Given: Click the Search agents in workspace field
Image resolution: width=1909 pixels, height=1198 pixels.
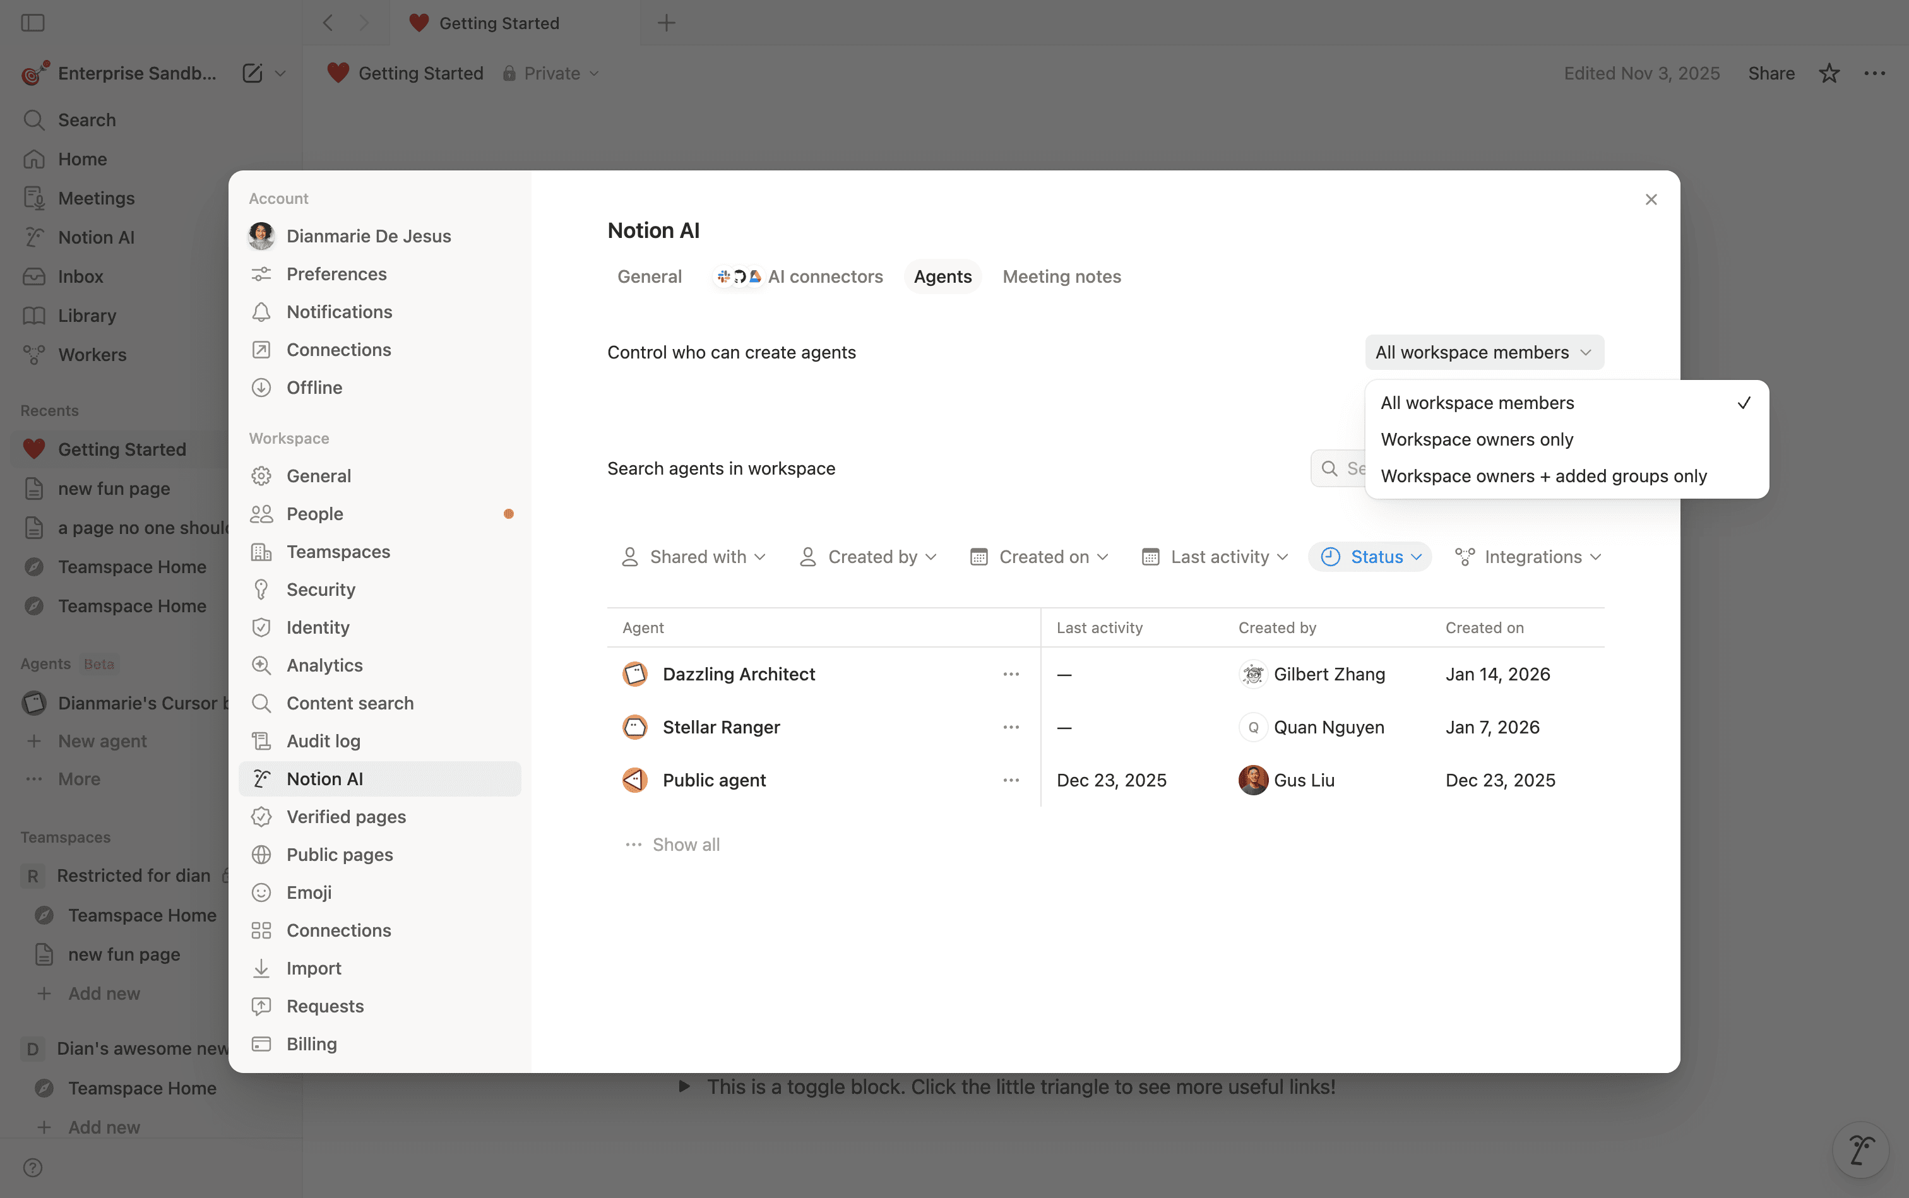Looking at the screenshot, I should (x=1347, y=468).
